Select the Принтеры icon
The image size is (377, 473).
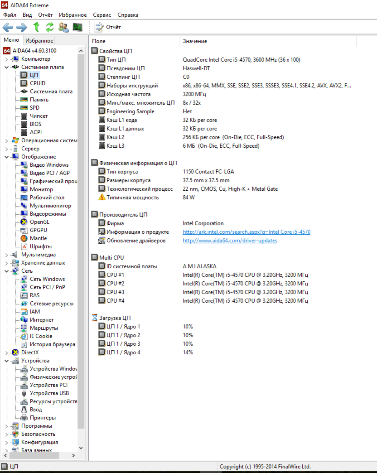click(x=24, y=417)
